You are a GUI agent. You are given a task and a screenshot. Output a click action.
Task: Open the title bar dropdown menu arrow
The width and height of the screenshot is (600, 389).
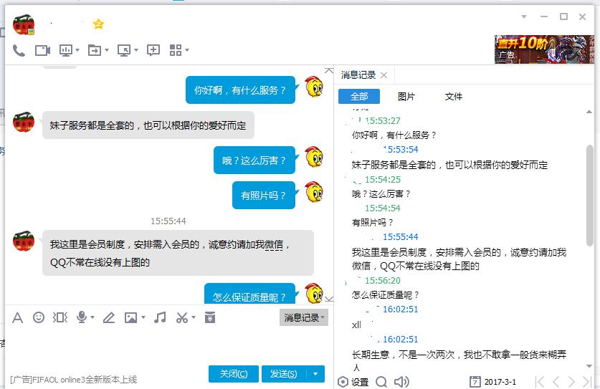524,16
